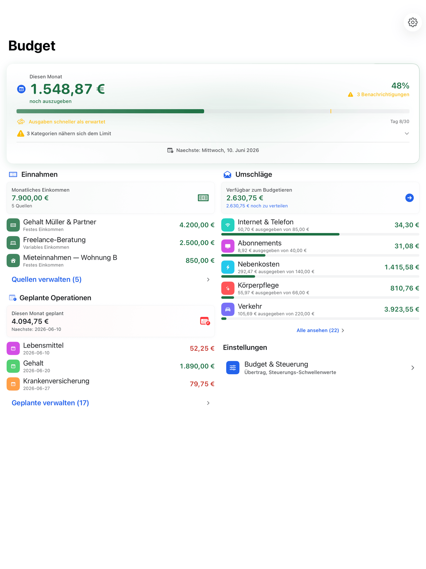Click amount 4.200,00 €

197,225
